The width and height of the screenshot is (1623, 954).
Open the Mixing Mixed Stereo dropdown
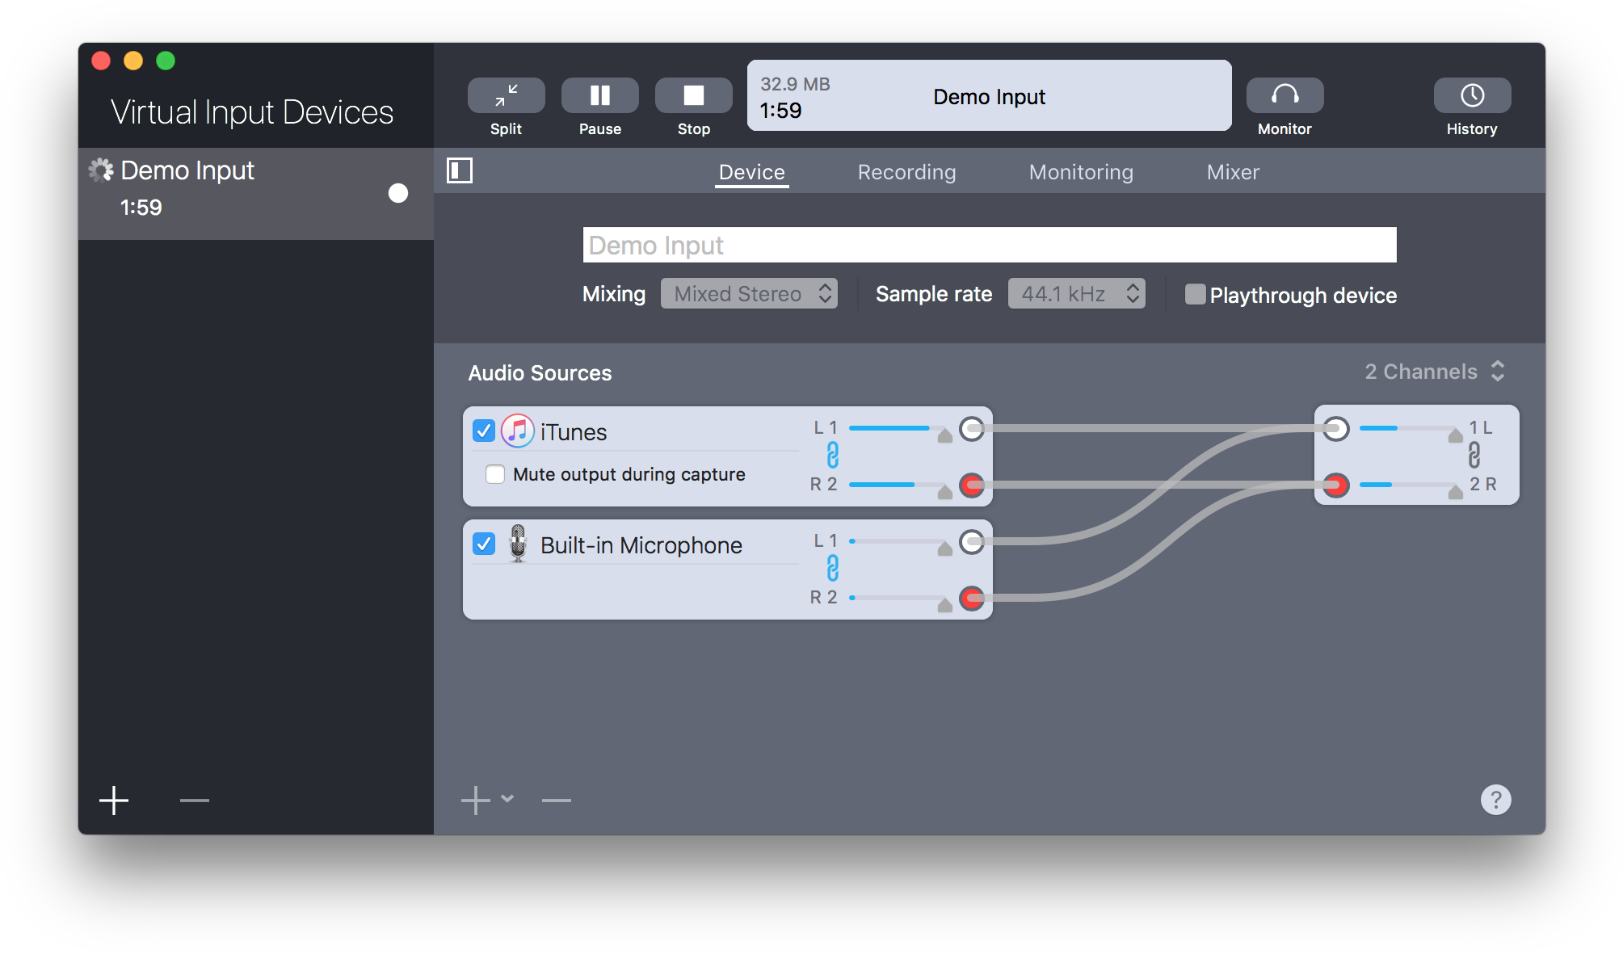749,294
